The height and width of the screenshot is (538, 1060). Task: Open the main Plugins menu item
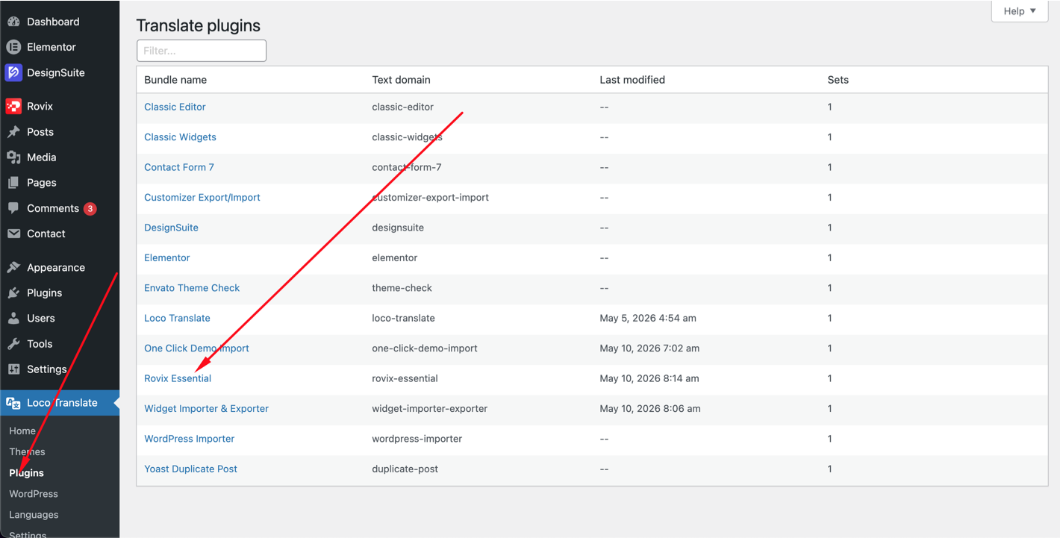point(45,293)
